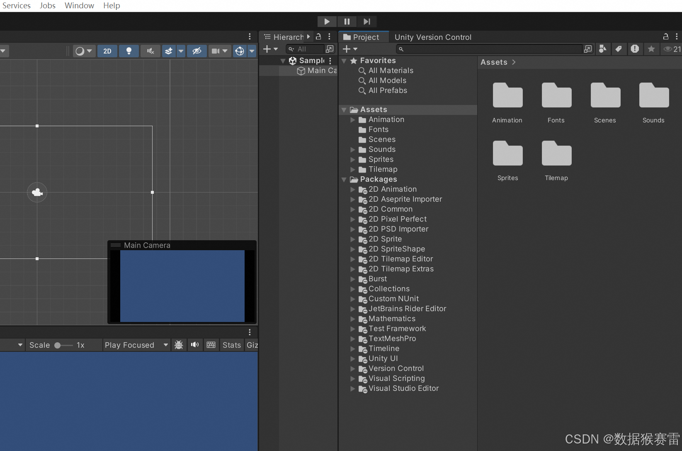
Task: Toggle scene audio mute icon
Action: pos(150,51)
